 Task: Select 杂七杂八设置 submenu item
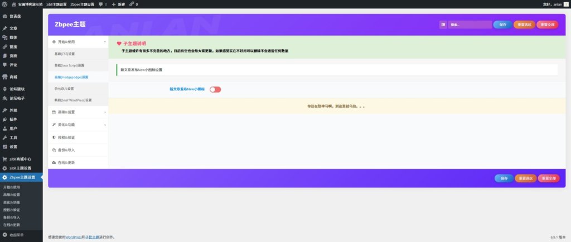click(64, 89)
